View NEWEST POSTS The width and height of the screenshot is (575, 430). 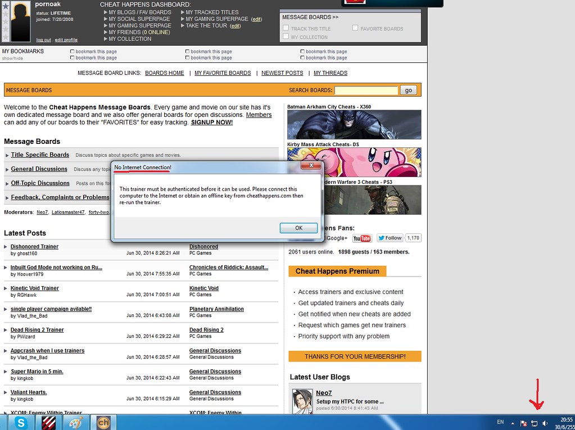[282, 73]
